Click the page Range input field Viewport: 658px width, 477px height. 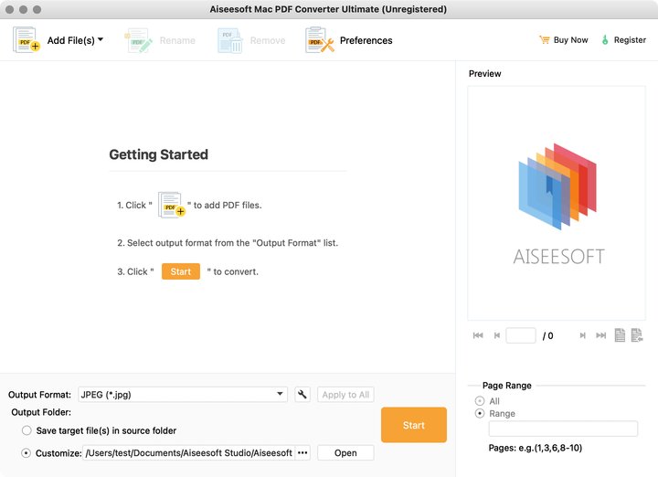coord(563,429)
